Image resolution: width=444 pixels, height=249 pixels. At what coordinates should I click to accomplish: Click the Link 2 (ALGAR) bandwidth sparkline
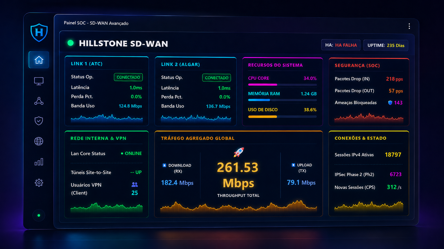tap(196, 118)
